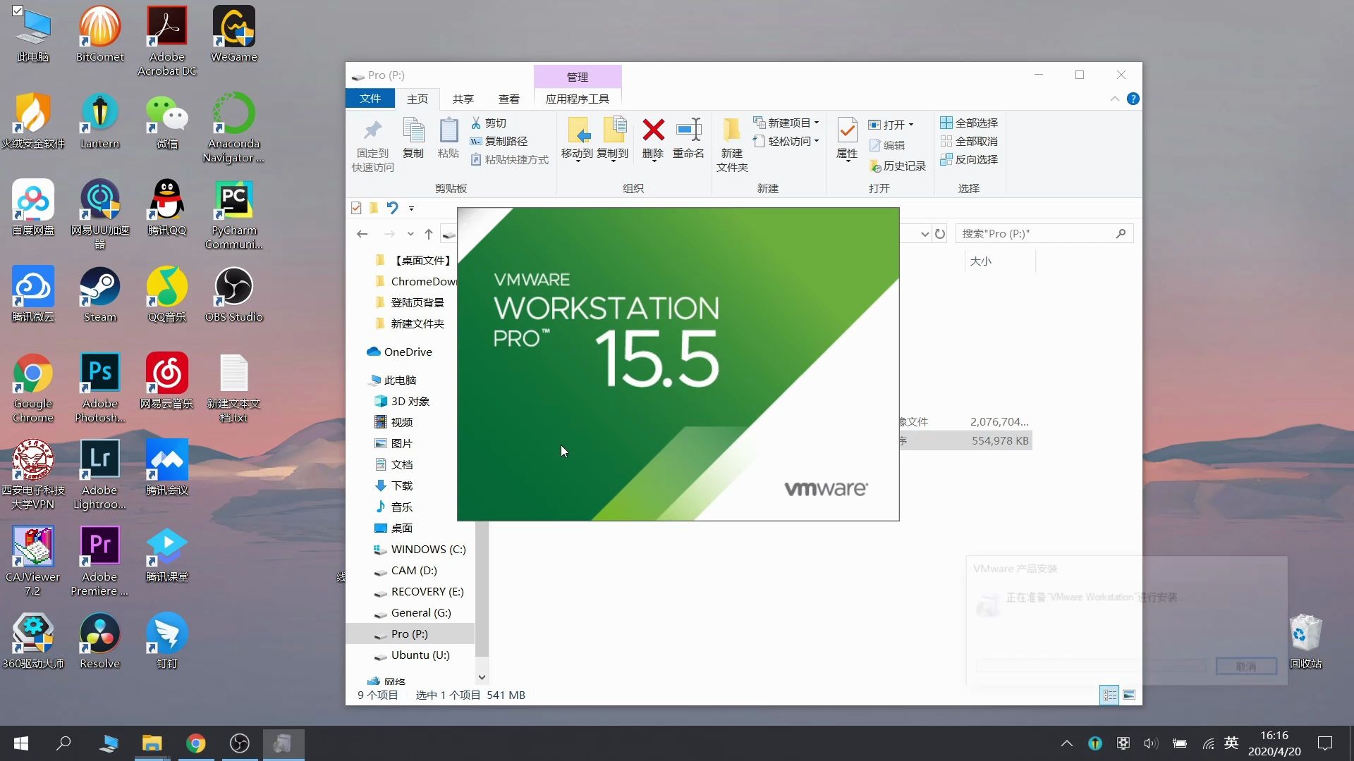Collapse the ribbon with the chevron
The image size is (1354, 761).
1114,99
